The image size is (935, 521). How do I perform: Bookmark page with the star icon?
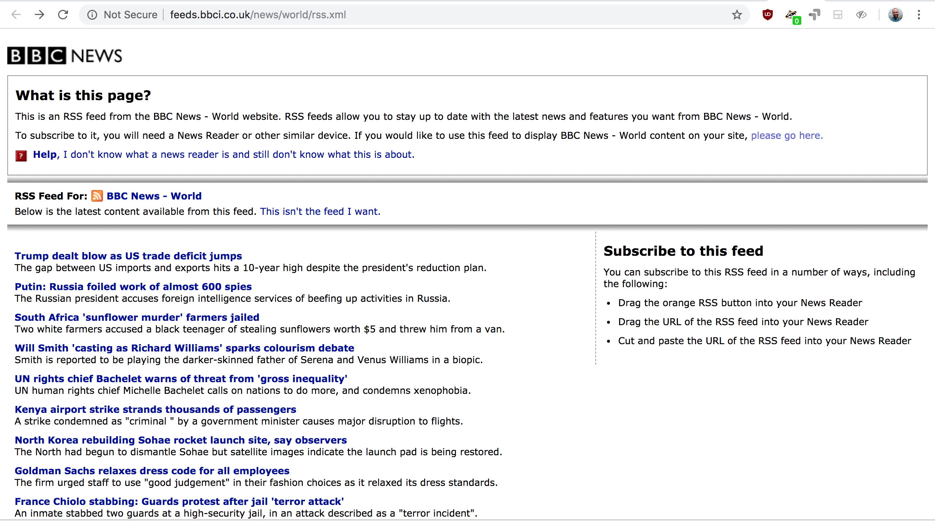point(737,15)
